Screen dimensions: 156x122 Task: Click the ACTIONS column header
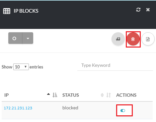[126, 95]
